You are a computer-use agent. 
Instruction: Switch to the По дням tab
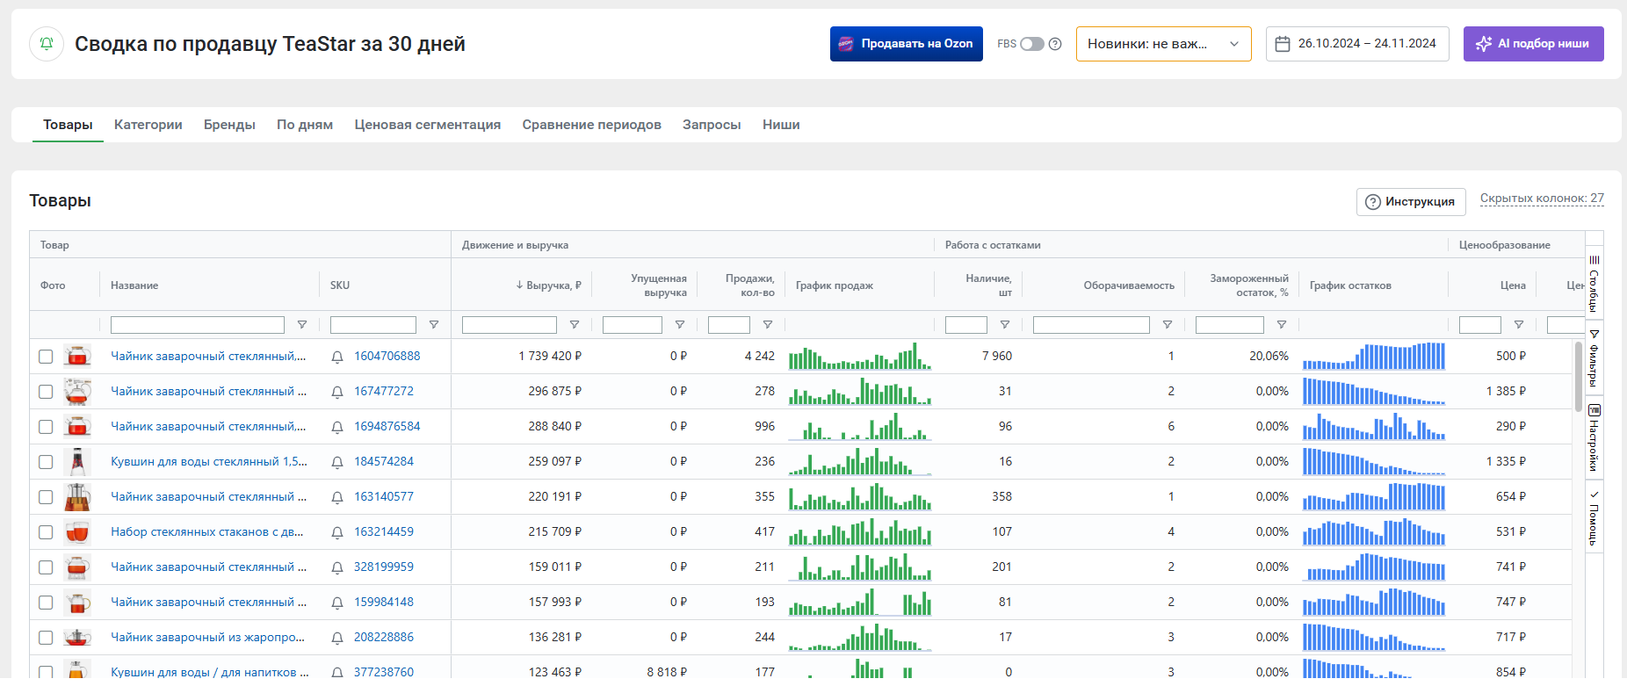point(305,125)
